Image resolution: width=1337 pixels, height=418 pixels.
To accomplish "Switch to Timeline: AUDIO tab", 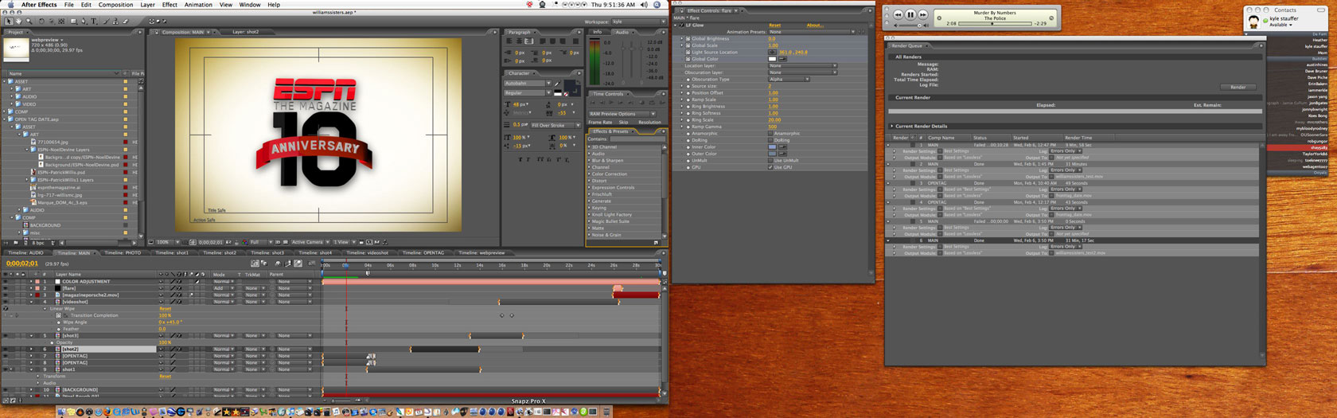I will pos(25,252).
